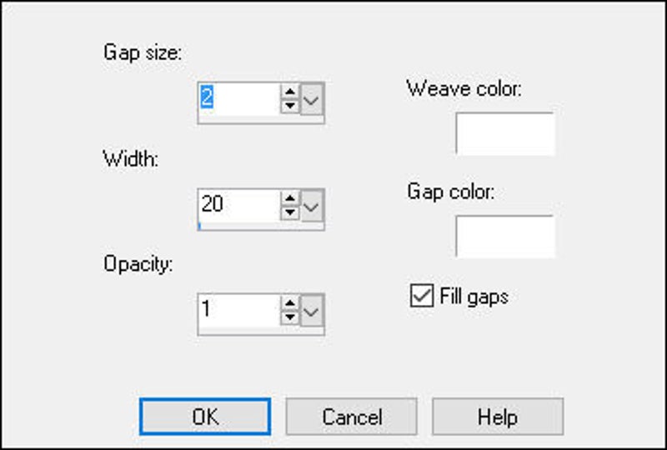Toggle the Fill gaps checkbox
This screenshot has height=450, width=667.
(422, 297)
